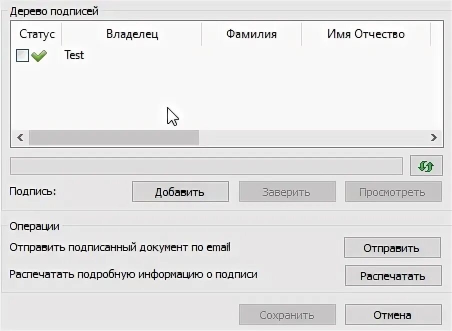
Task: Click the left scroll arrow
Action: point(20,137)
